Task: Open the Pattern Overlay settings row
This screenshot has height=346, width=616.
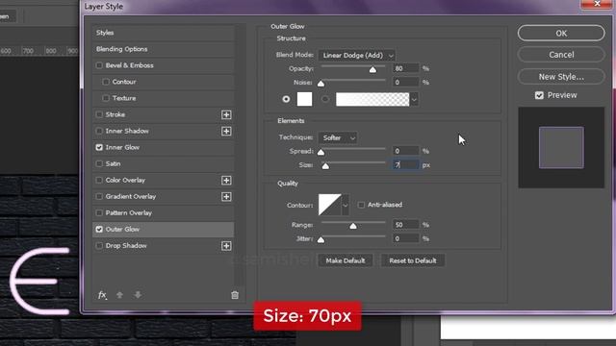Action: tap(163, 213)
